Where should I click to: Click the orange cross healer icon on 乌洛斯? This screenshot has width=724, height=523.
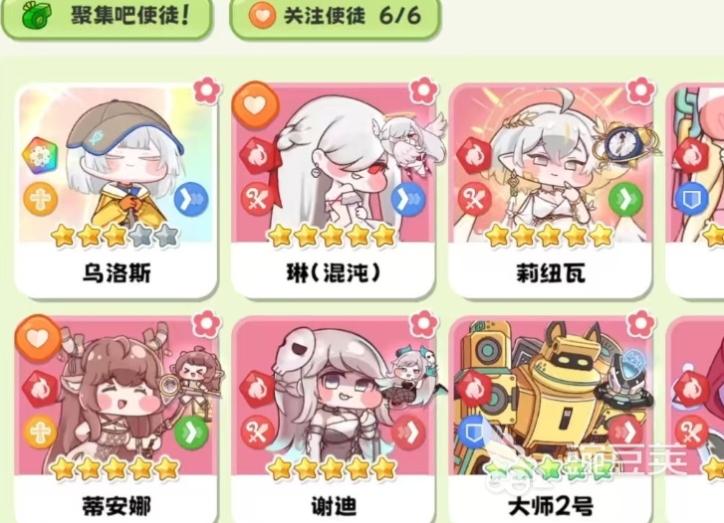(x=41, y=199)
